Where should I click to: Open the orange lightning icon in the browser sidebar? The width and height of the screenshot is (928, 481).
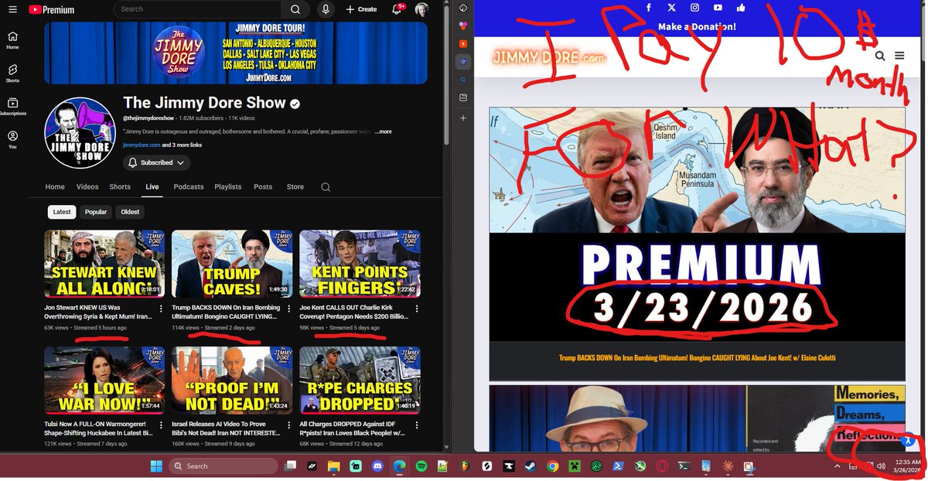click(462, 43)
